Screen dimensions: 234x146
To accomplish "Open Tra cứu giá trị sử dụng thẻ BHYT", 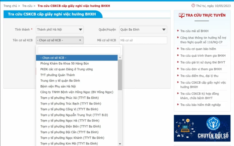I will pos(203,62).
